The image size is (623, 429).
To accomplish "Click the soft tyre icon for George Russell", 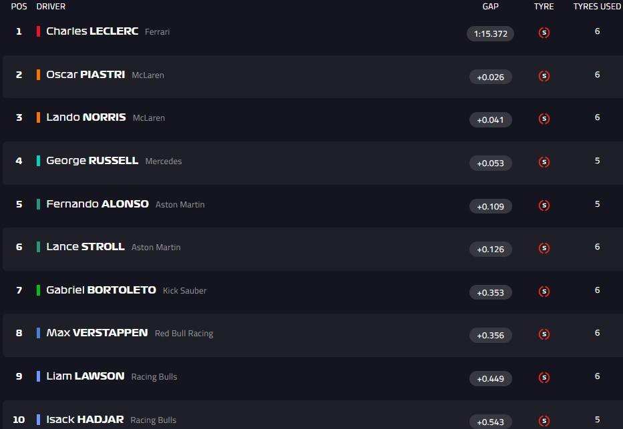I will click(544, 162).
